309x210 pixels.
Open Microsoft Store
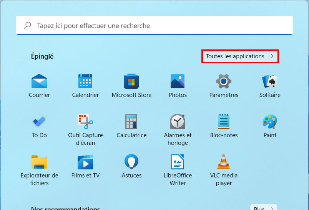coord(131,86)
